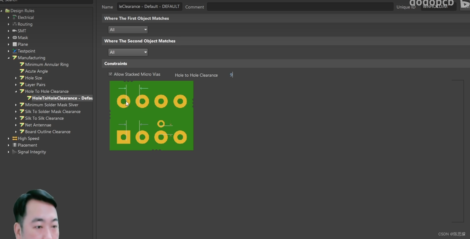The width and height of the screenshot is (470, 239).
Task: Click the Manufacturing rule category icon
Action: pos(15,58)
